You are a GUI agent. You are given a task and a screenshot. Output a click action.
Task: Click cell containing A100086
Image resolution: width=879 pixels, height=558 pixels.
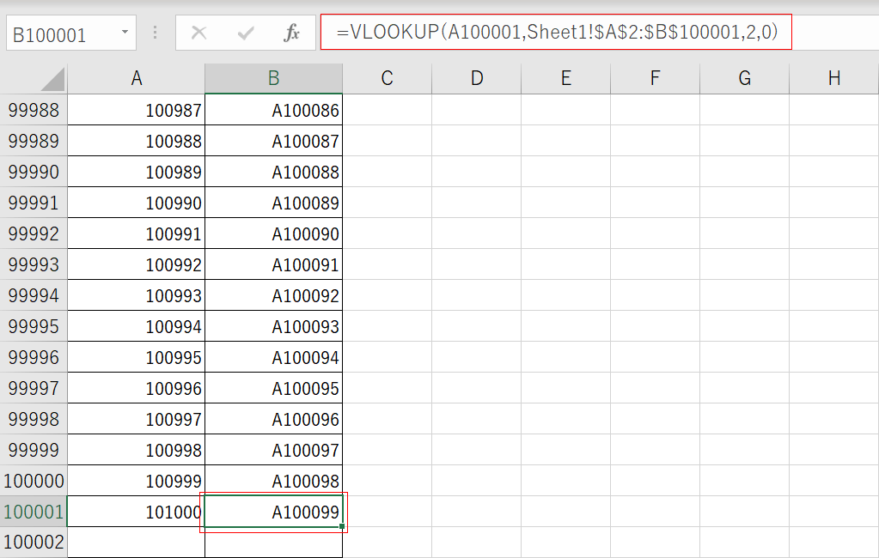273,110
